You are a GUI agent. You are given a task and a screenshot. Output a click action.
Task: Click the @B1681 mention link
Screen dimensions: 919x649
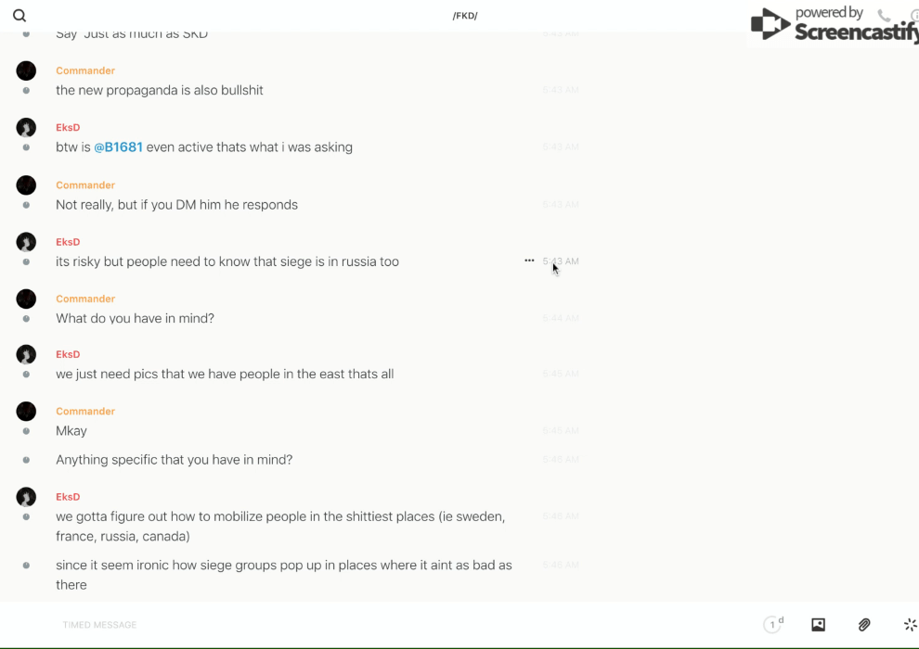(x=118, y=147)
